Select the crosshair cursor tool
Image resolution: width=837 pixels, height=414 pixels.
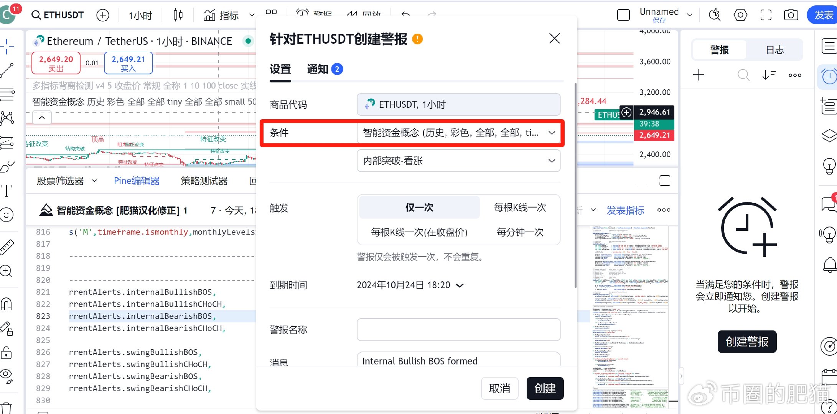coord(7,47)
